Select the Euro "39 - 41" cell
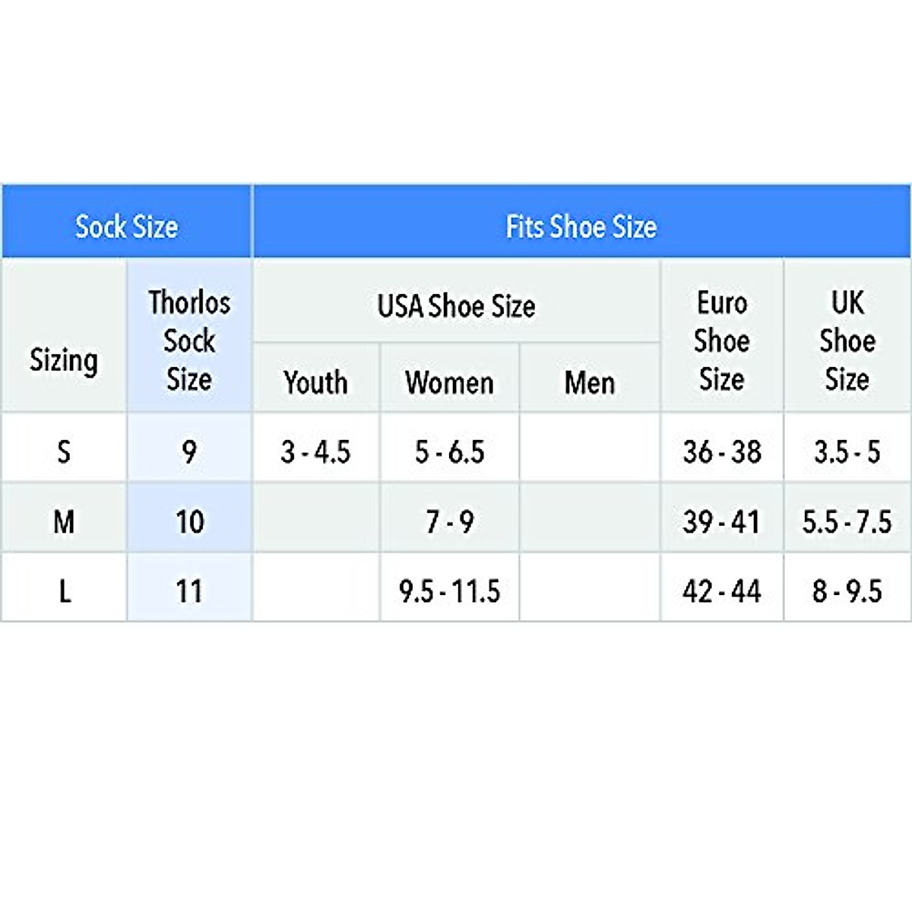 pos(721,522)
